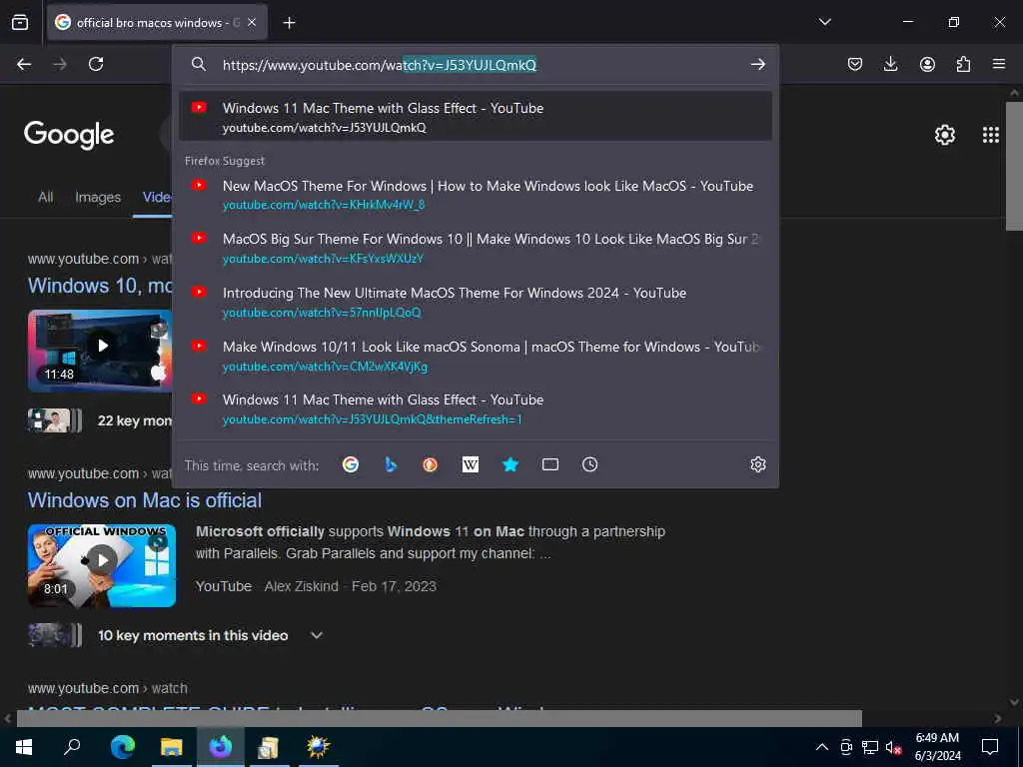Open the notification center
The width and height of the screenshot is (1023, 767).
click(x=990, y=747)
